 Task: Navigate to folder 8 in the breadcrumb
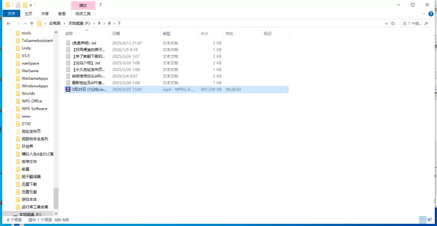(x=109, y=23)
